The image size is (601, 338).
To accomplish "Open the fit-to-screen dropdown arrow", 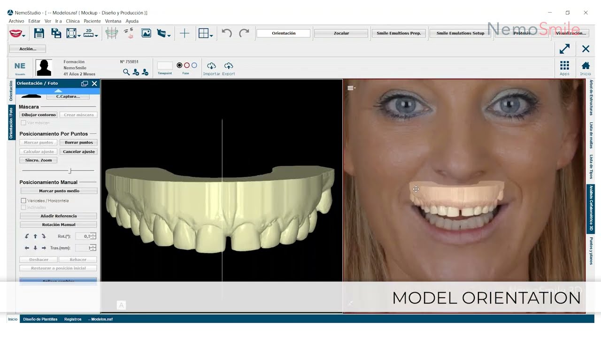I will click(x=79, y=36).
